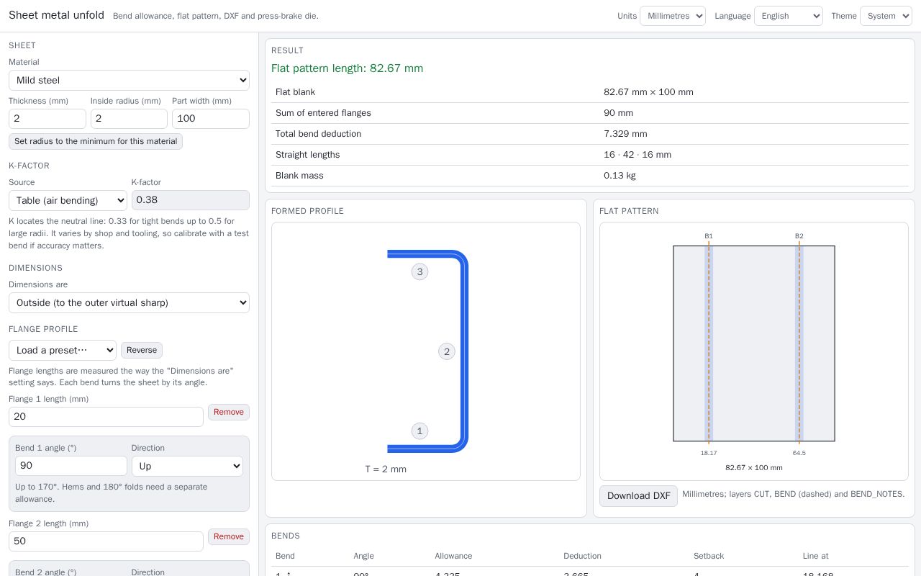
Task: Click the Deduction column header
Action: [582, 556]
